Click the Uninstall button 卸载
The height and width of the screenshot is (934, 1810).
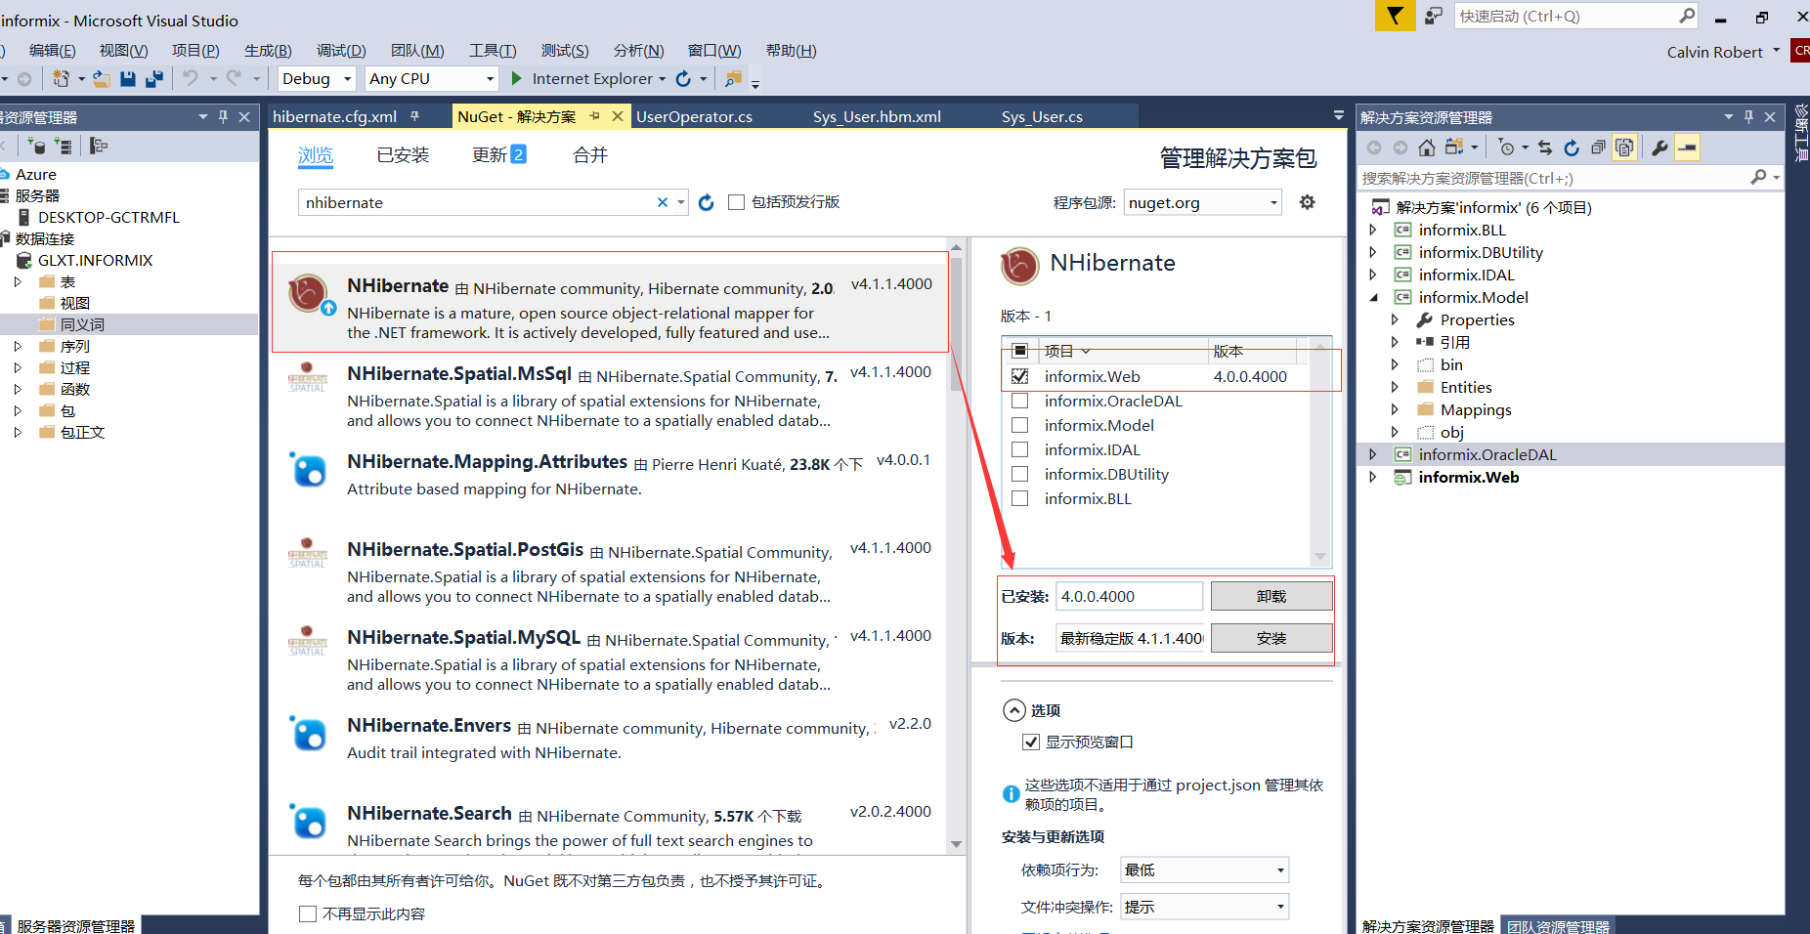(x=1271, y=596)
